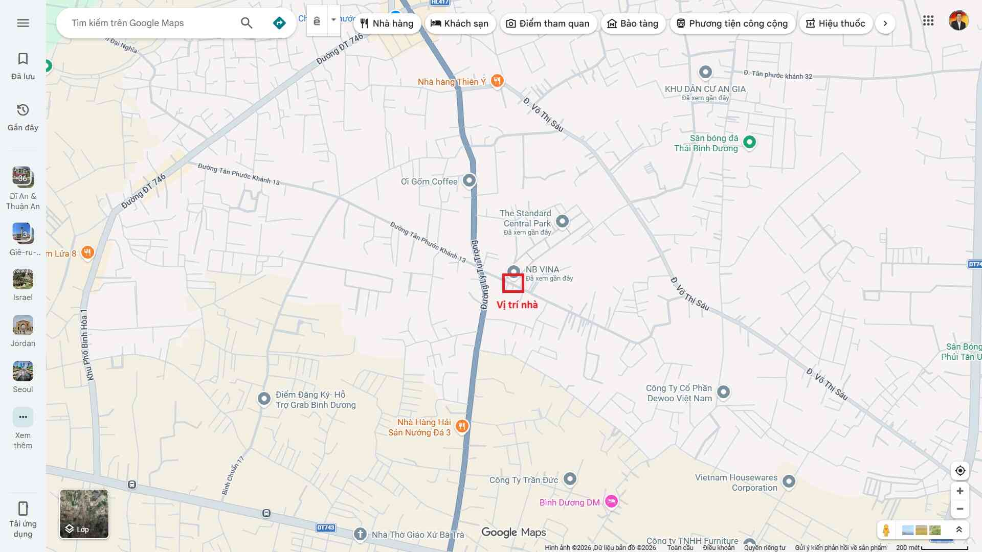This screenshot has width=982, height=552.
Task: Toggle the Lớp satellite layer thumbnail
Action: [84, 514]
